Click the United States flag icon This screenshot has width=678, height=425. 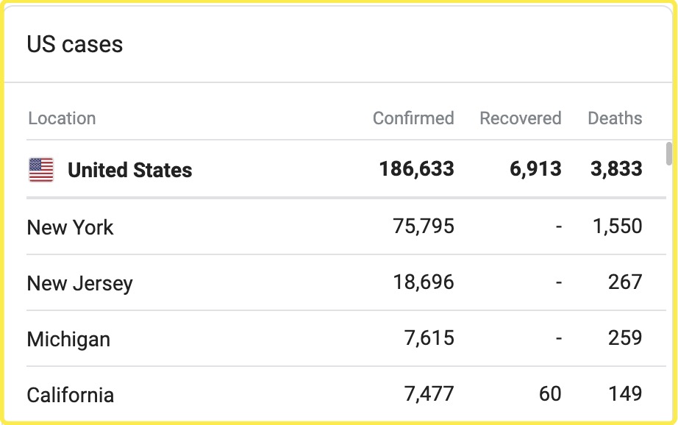(41, 170)
